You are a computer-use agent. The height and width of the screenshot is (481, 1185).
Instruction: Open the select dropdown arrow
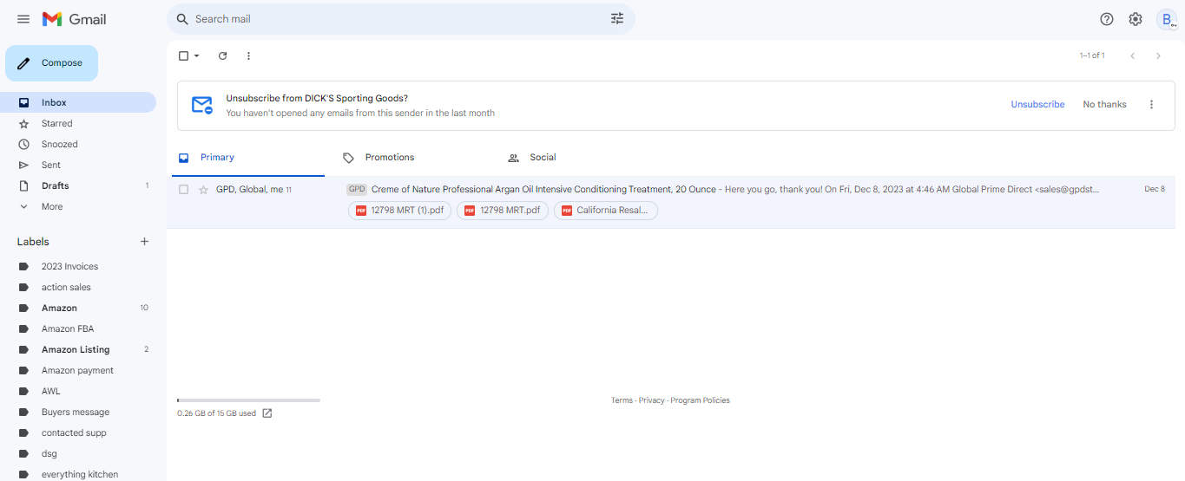[x=197, y=55]
